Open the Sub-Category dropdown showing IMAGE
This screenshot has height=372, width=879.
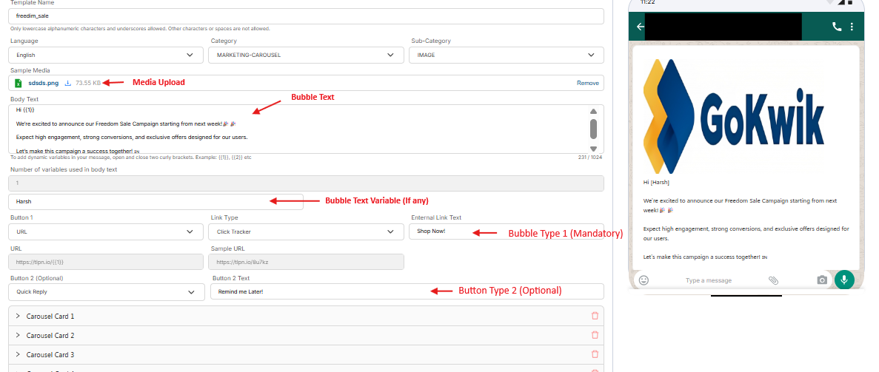point(507,55)
